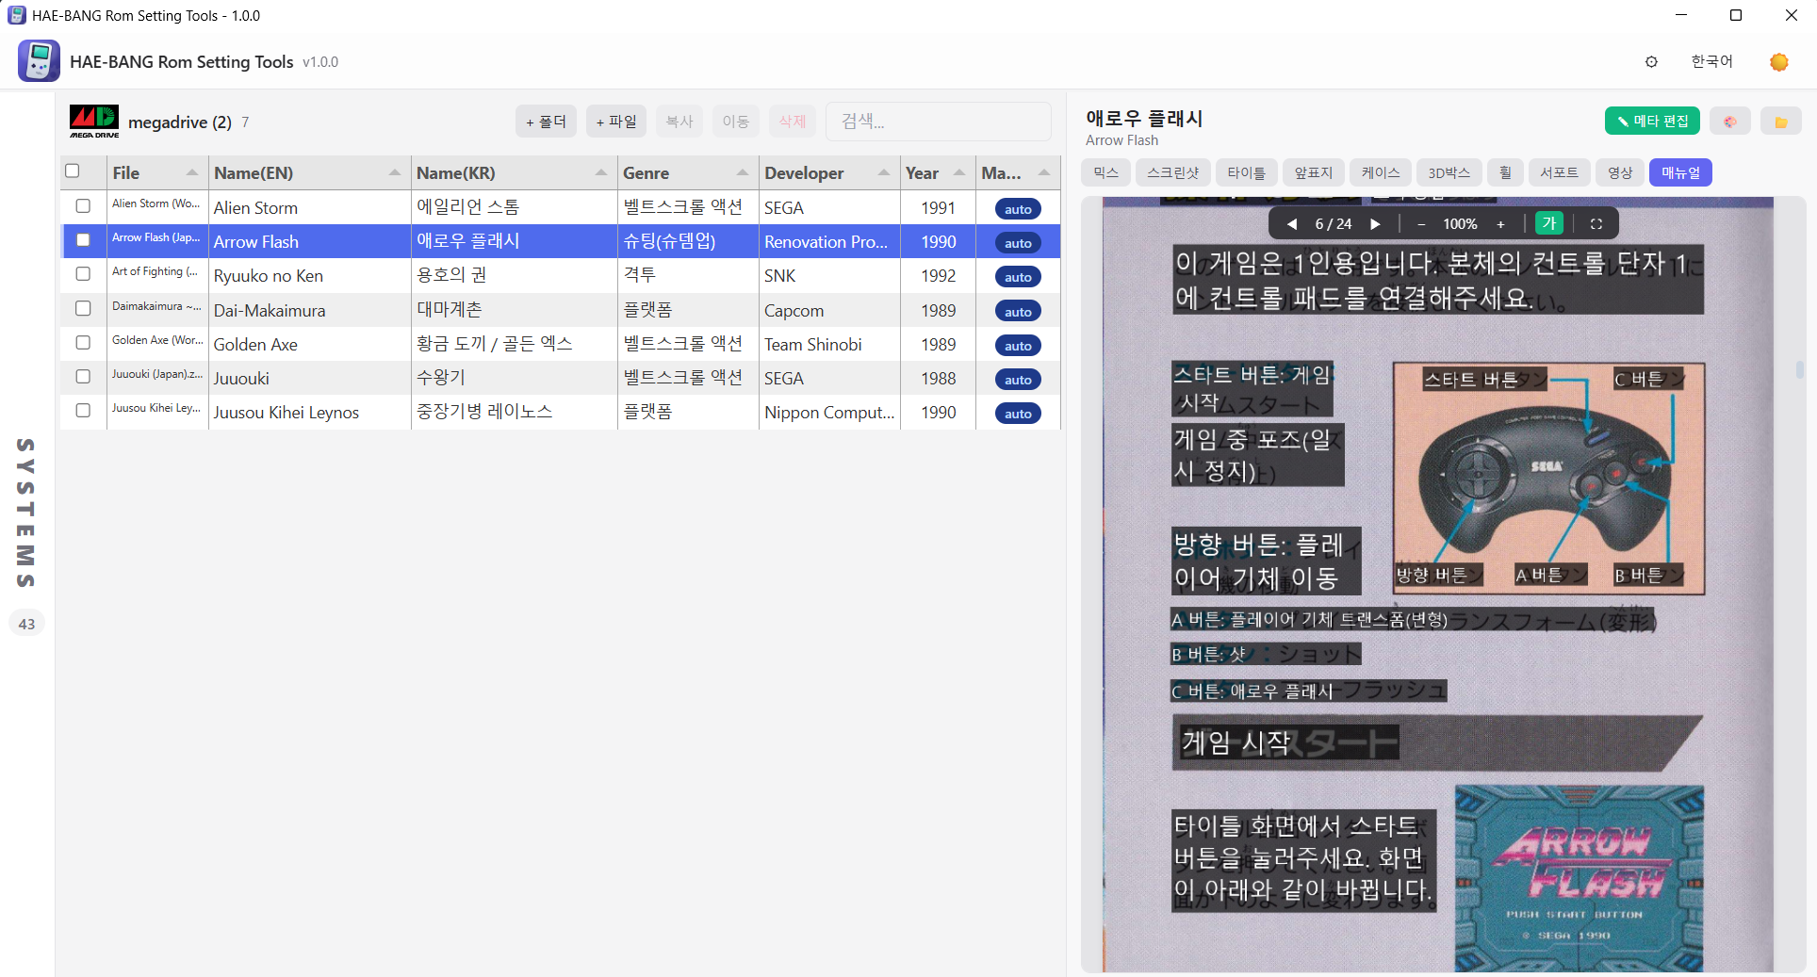
Task: Switch to the 타이틀 media tab
Action: pos(1246,172)
